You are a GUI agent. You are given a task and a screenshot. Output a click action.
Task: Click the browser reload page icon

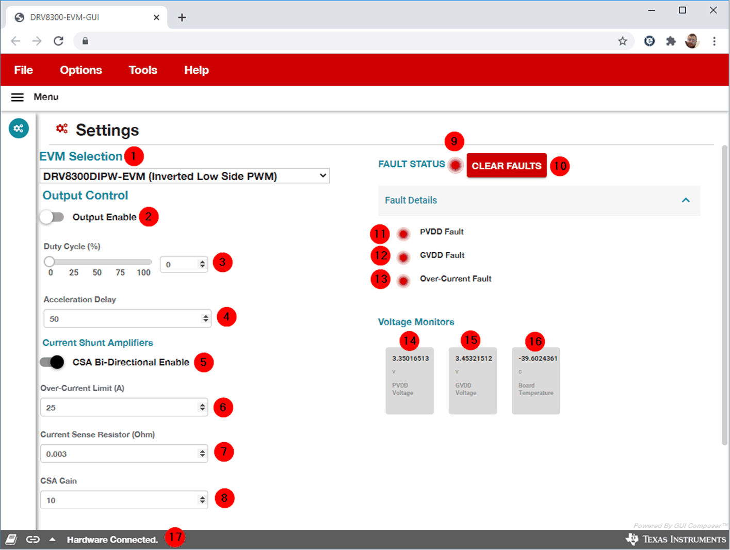pyautogui.click(x=58, y=41)
